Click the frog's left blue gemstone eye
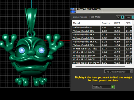The width and height of the screenshot is (134, 100). [x=22, y=50]
